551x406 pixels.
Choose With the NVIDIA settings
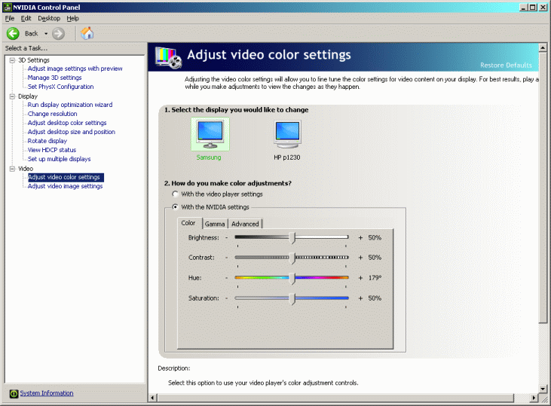tap(175, 207)
